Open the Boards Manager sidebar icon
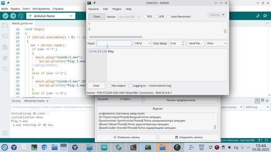271x152 pixels. (5, 36)
